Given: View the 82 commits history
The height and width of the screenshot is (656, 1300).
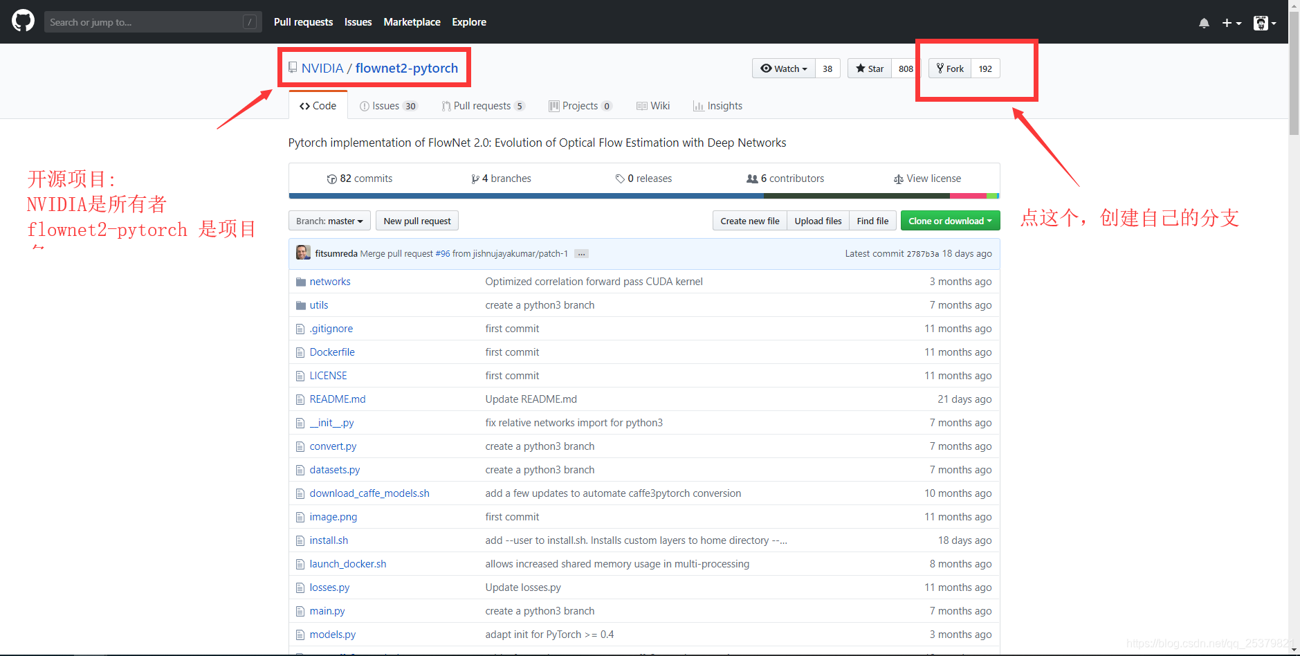Looking at the screenshot, I should [360, 179].
